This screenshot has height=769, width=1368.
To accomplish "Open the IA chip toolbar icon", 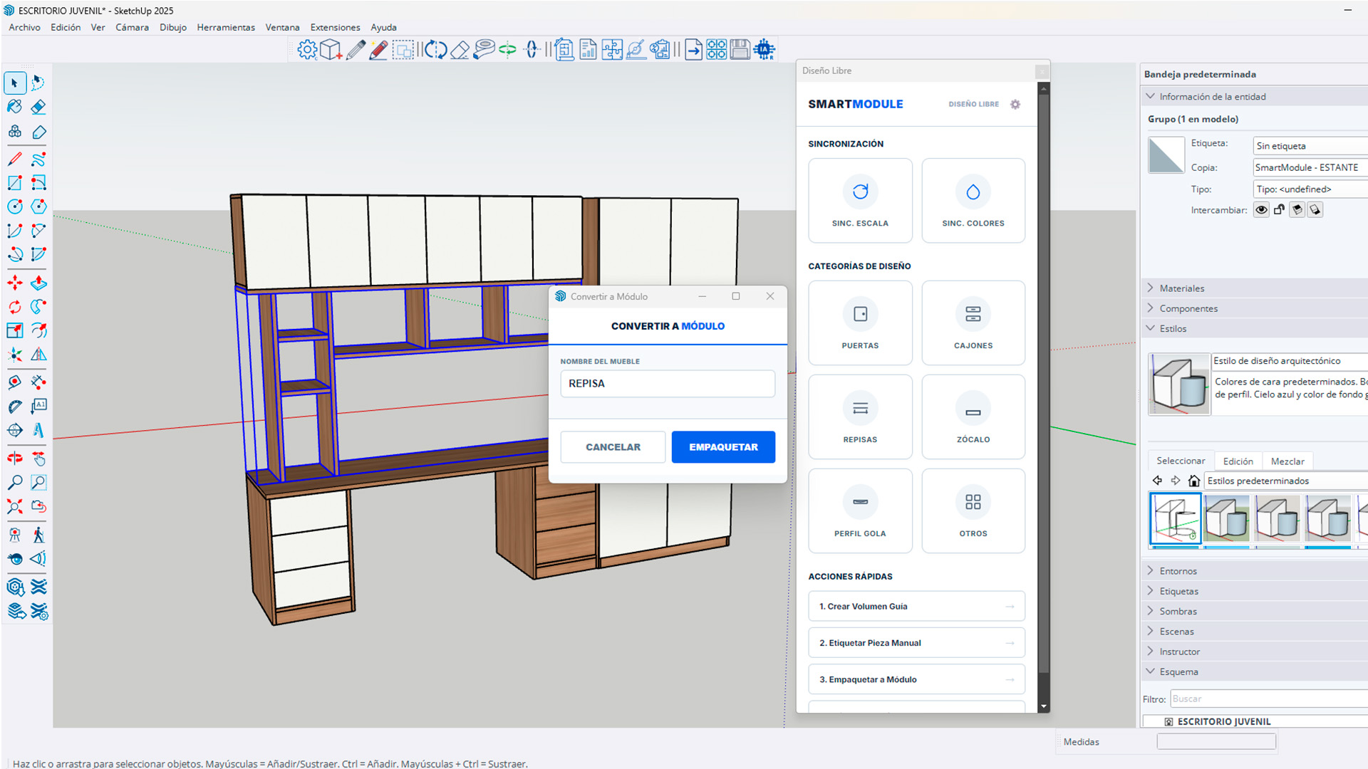I will [764, 49].
